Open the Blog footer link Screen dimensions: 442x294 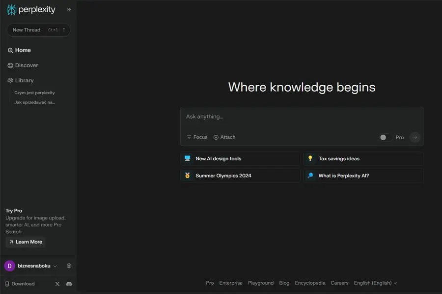click(x=284, y=283)
